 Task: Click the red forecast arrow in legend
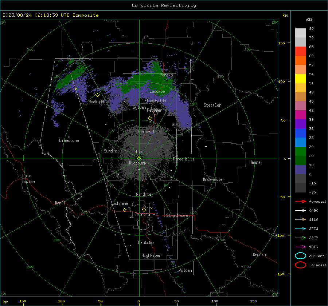(x=300, y=201)
